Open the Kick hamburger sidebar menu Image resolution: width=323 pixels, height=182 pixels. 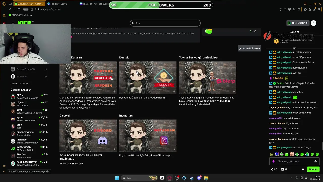click(13, 23)
